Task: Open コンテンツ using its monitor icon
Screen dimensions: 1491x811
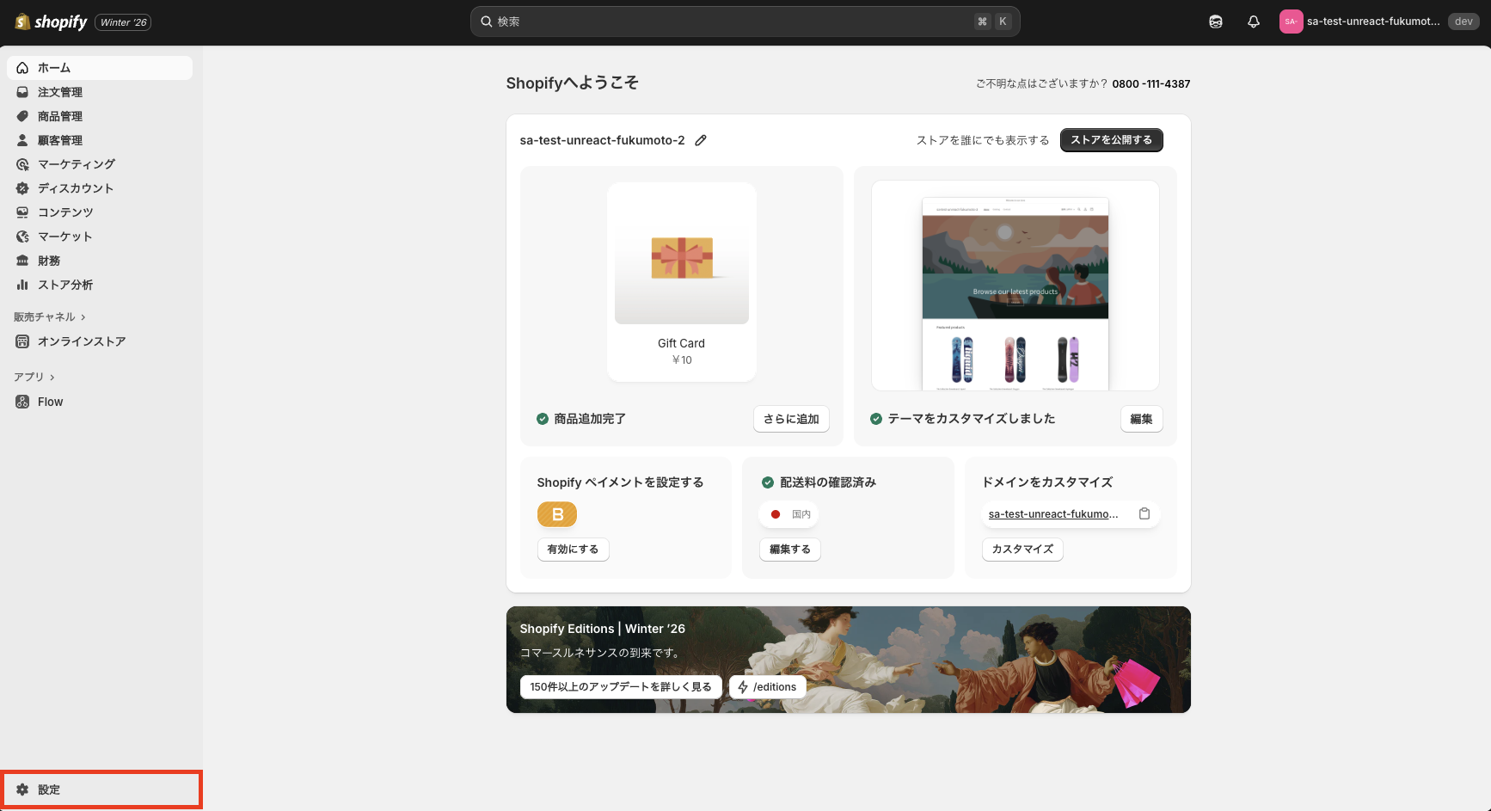Action: pos(23,212)
